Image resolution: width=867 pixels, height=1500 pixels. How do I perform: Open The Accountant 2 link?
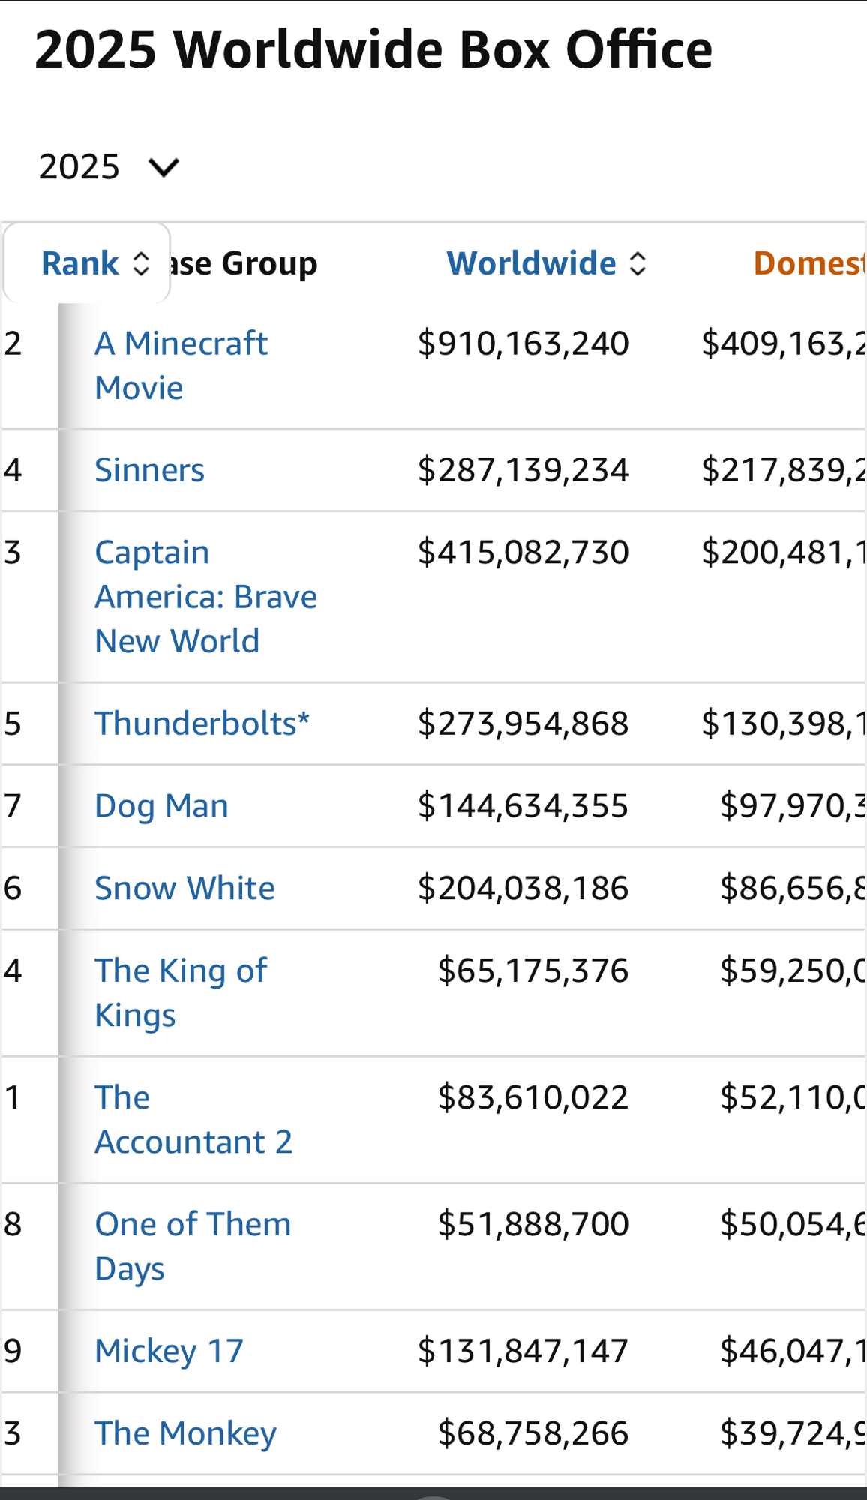point(193,1120)
